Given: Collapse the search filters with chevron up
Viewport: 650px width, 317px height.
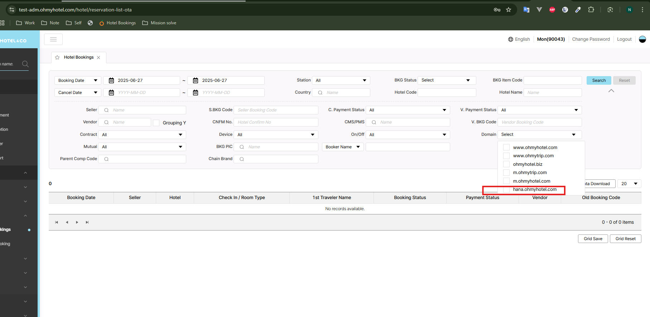Looking at the screenshot, I should coord(611,91).
